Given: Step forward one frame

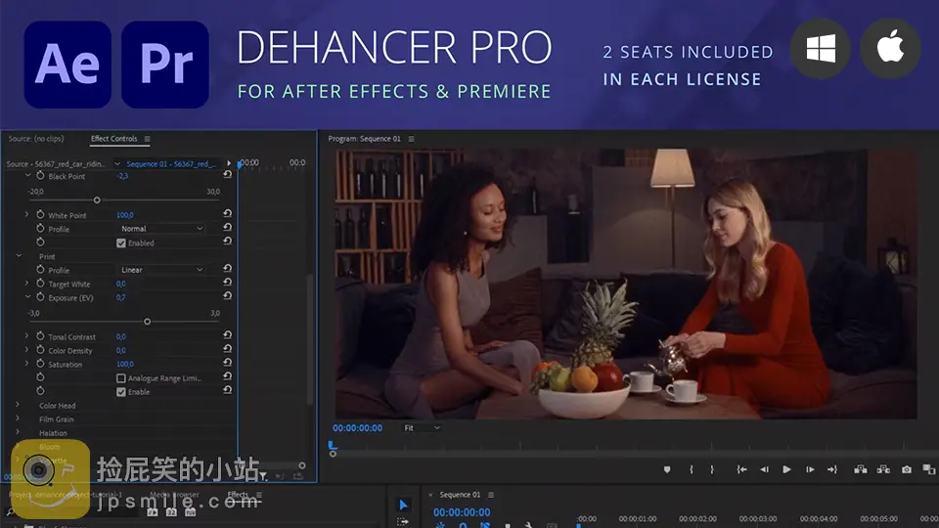Looking at the screenshot, I should [x=810, y=469].
